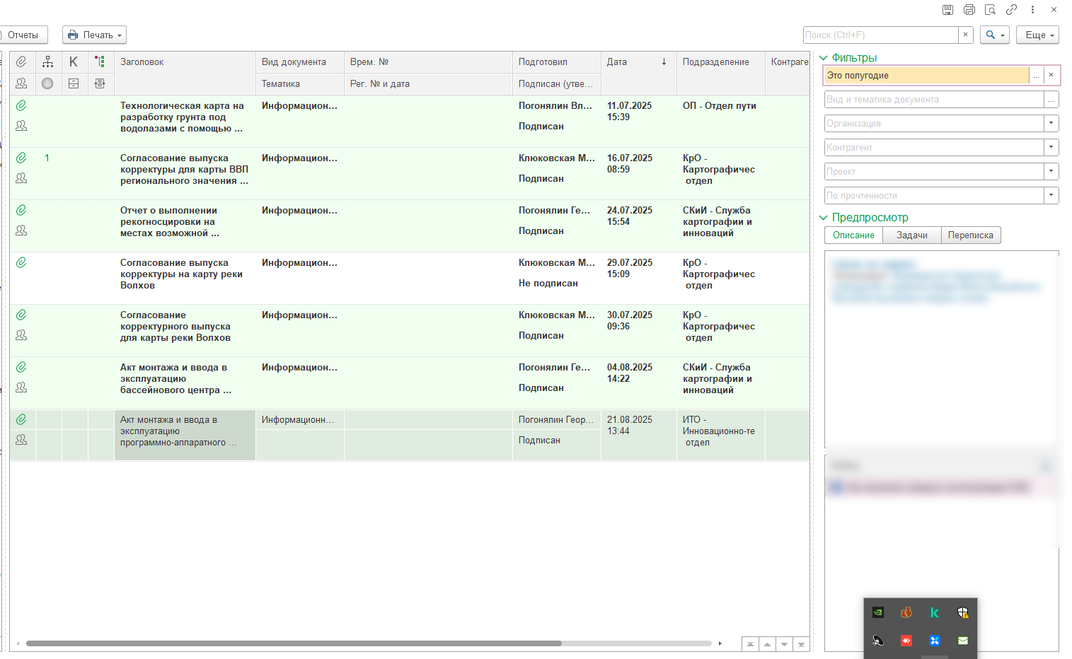Open the 'Организация' filter dropdown

pos(1051,123)
